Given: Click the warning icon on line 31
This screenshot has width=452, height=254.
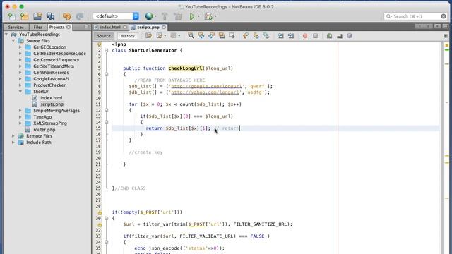Looking at the screenshot, I should coord(100,224).
